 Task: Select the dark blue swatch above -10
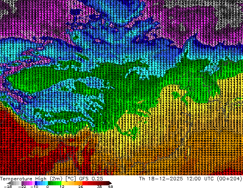(x=36, y=183)
